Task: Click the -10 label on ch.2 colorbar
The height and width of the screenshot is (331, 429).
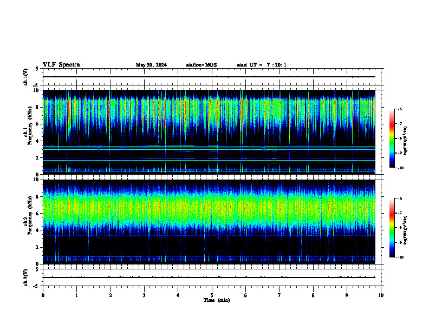Action: tap(401, 257)
